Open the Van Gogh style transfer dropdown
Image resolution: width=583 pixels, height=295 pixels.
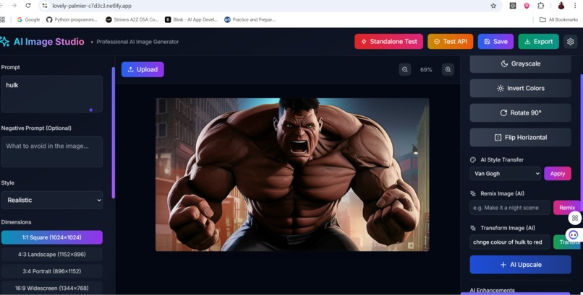tap(506, 173)
